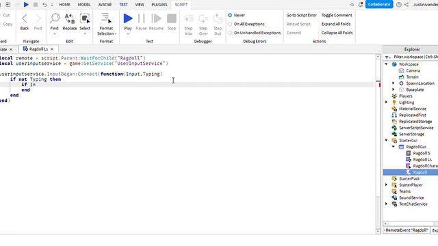Select ReplicatedFirst in Explorer
This screenshot has width=438, height=246.
coord(412,115)
